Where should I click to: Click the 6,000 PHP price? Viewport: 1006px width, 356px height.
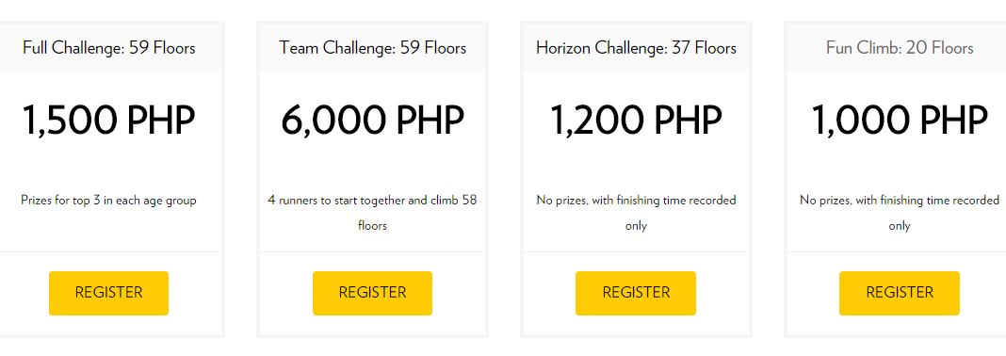[x=373, y=120]
